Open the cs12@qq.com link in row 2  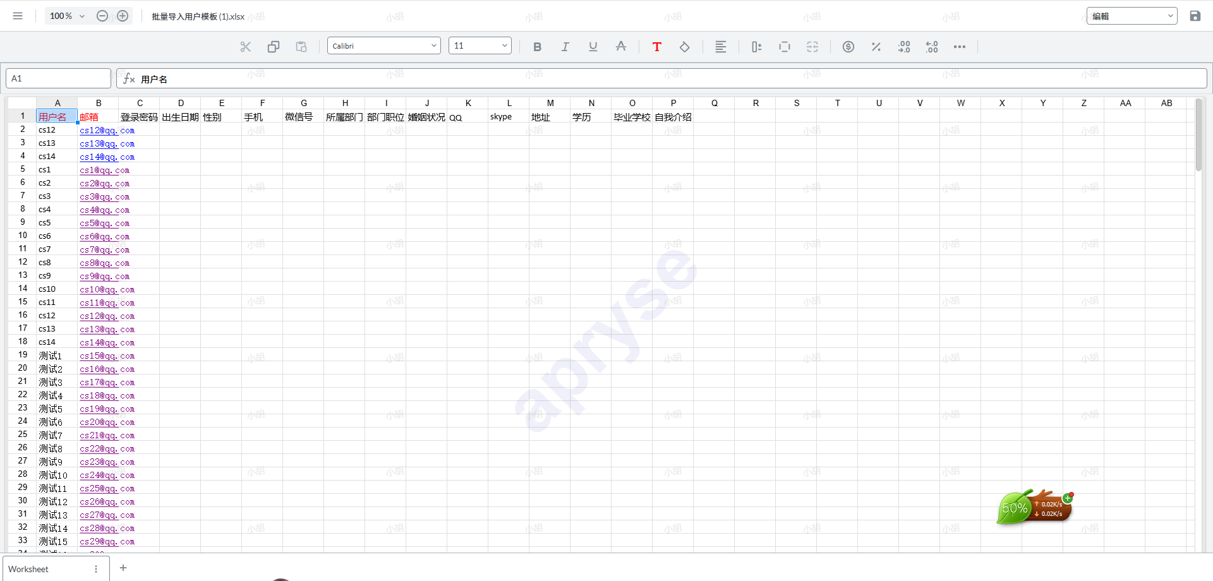(x=107, y=131)
